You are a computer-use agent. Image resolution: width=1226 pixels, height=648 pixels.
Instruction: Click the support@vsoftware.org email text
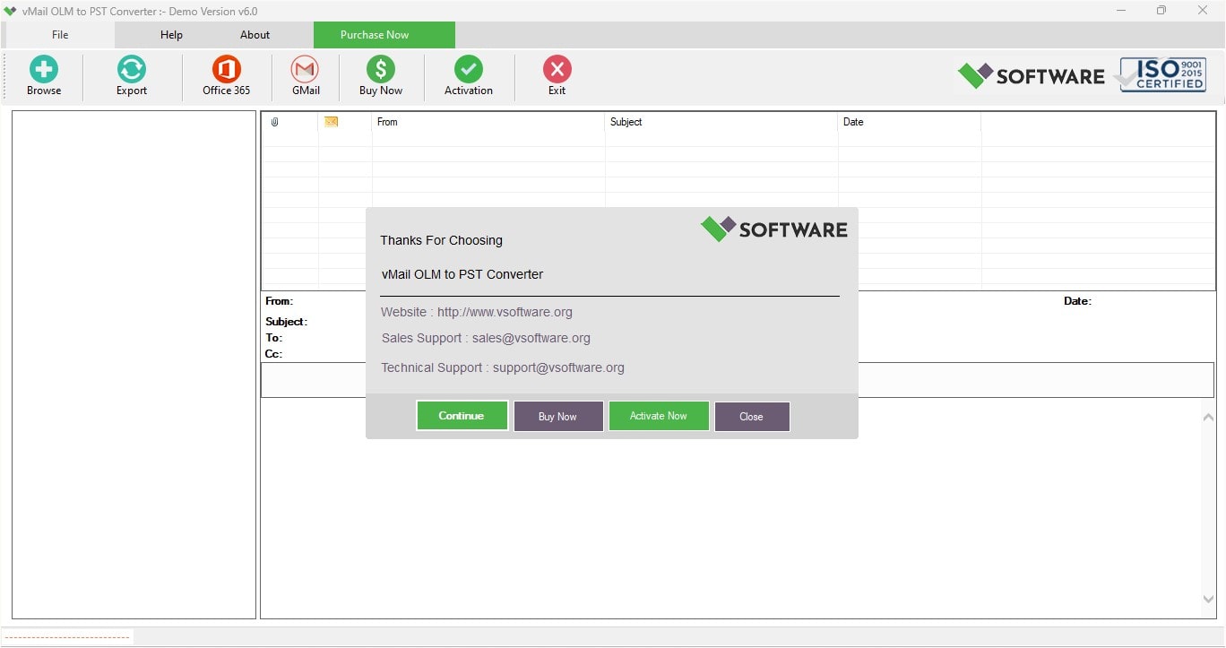click(x=558, y=367)
